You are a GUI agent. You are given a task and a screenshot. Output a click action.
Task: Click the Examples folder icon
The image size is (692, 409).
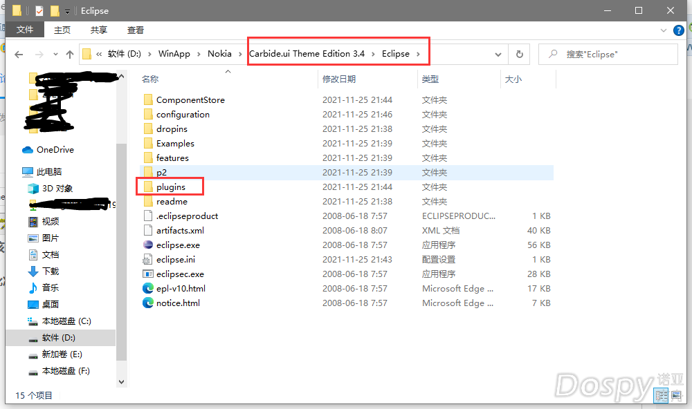point(148,144)
